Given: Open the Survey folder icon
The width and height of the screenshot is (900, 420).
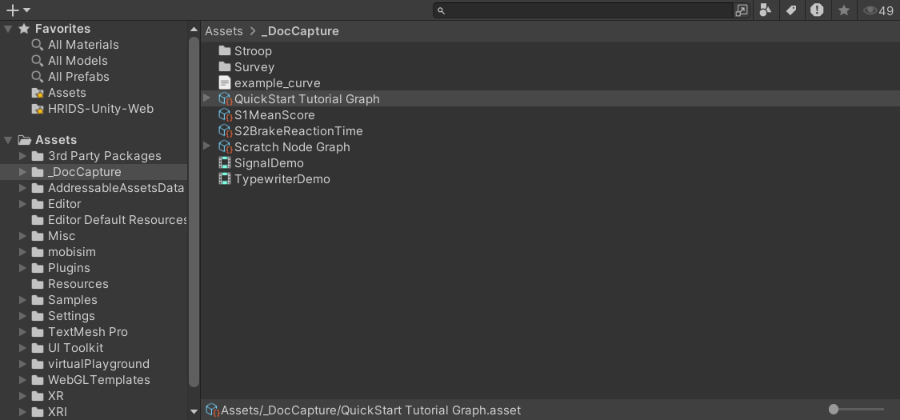Looking at the screenshot, I should tap(225, 67).
